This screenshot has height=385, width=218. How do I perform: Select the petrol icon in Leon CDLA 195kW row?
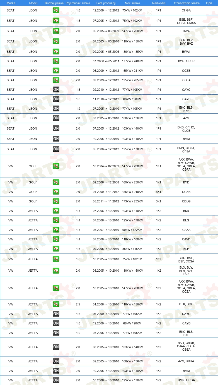point(56,80)
